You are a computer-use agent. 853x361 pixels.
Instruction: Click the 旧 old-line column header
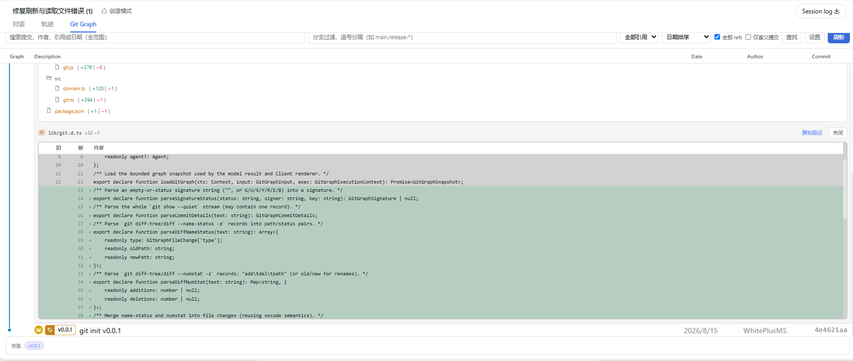coord(58,148)
